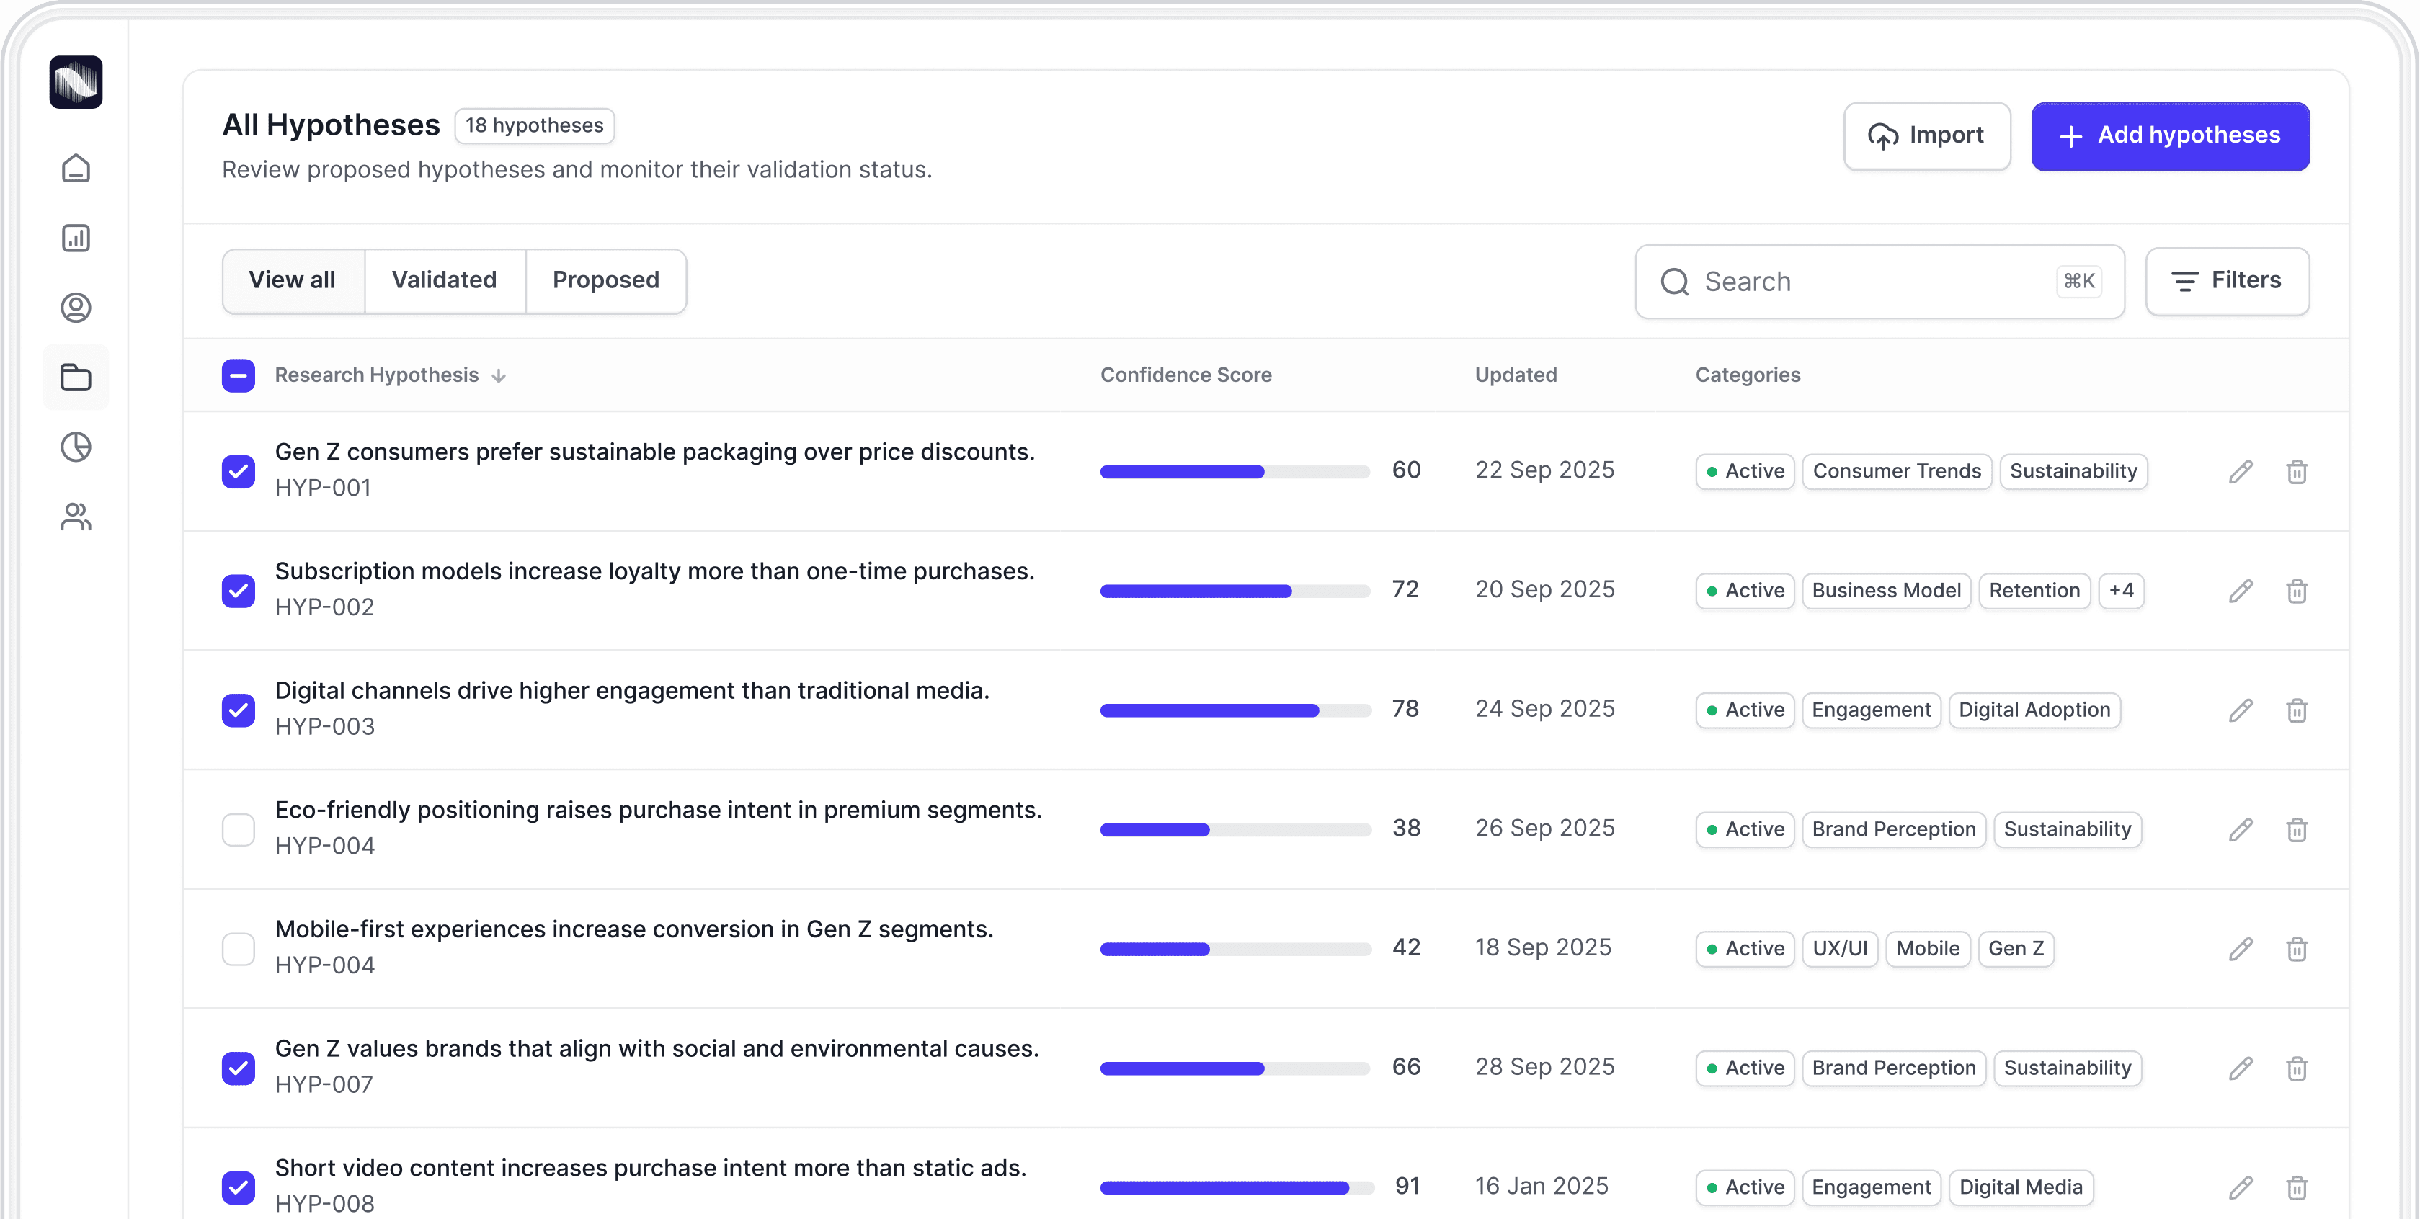This screenshot has width=2420, height=1219.
Task: Delete the Mobile-first experiences hypothesis
Action: (2296, 949)
